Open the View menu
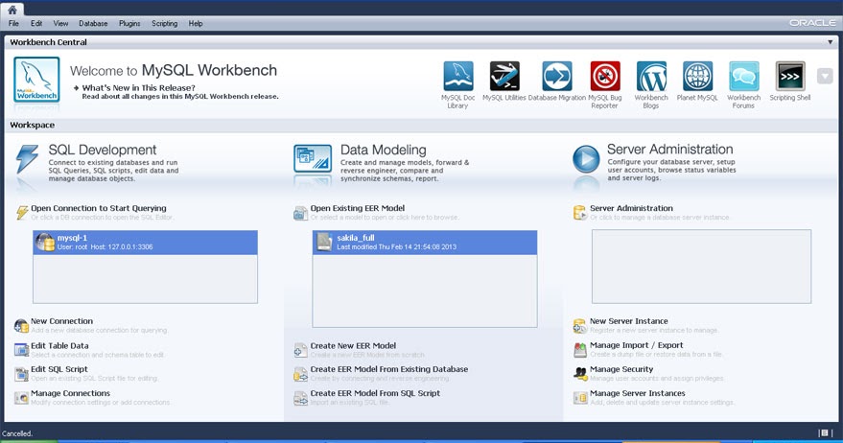 60,23
